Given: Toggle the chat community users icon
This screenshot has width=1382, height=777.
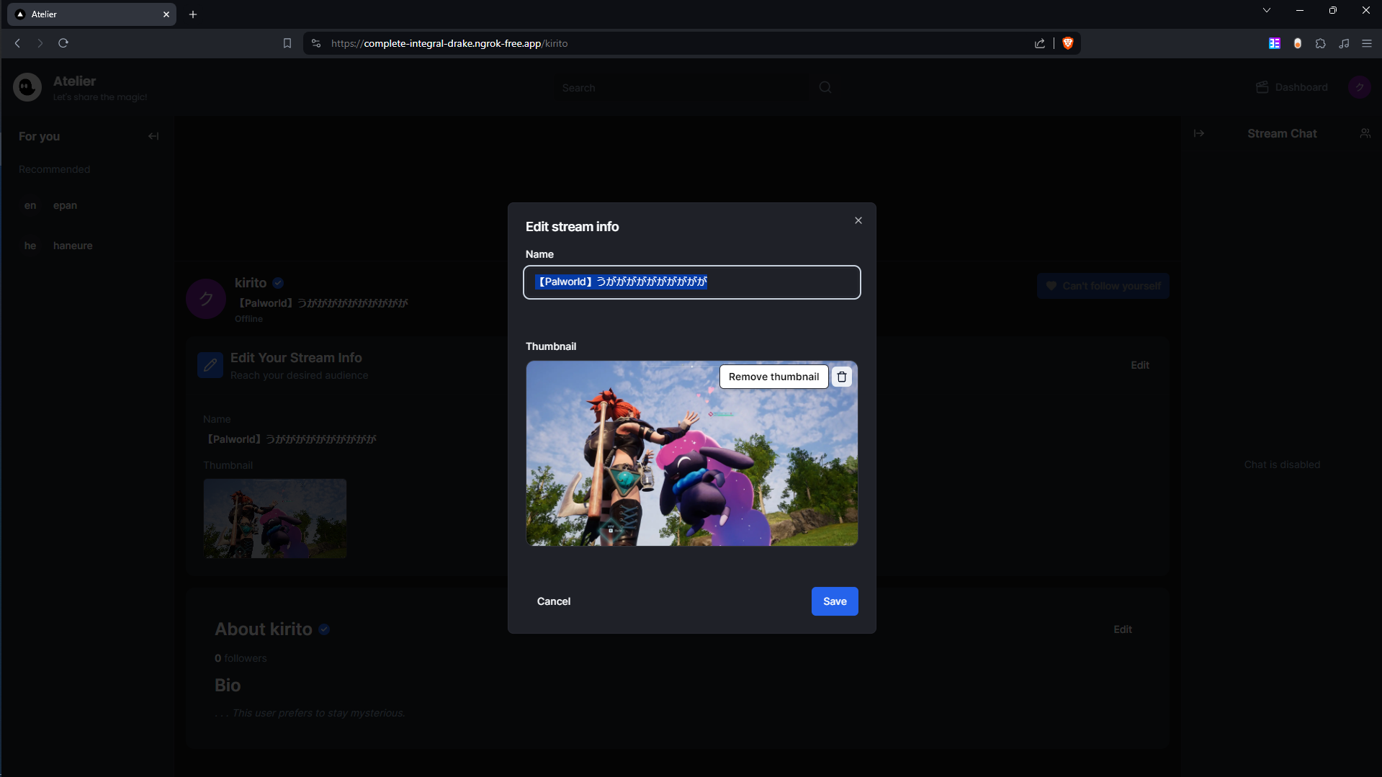Looking at the screenshot, I should (x=1365, y=133).
